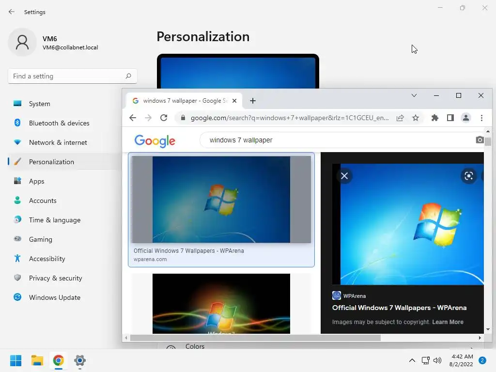Click the Time & language clock icon

pos(17,219)
